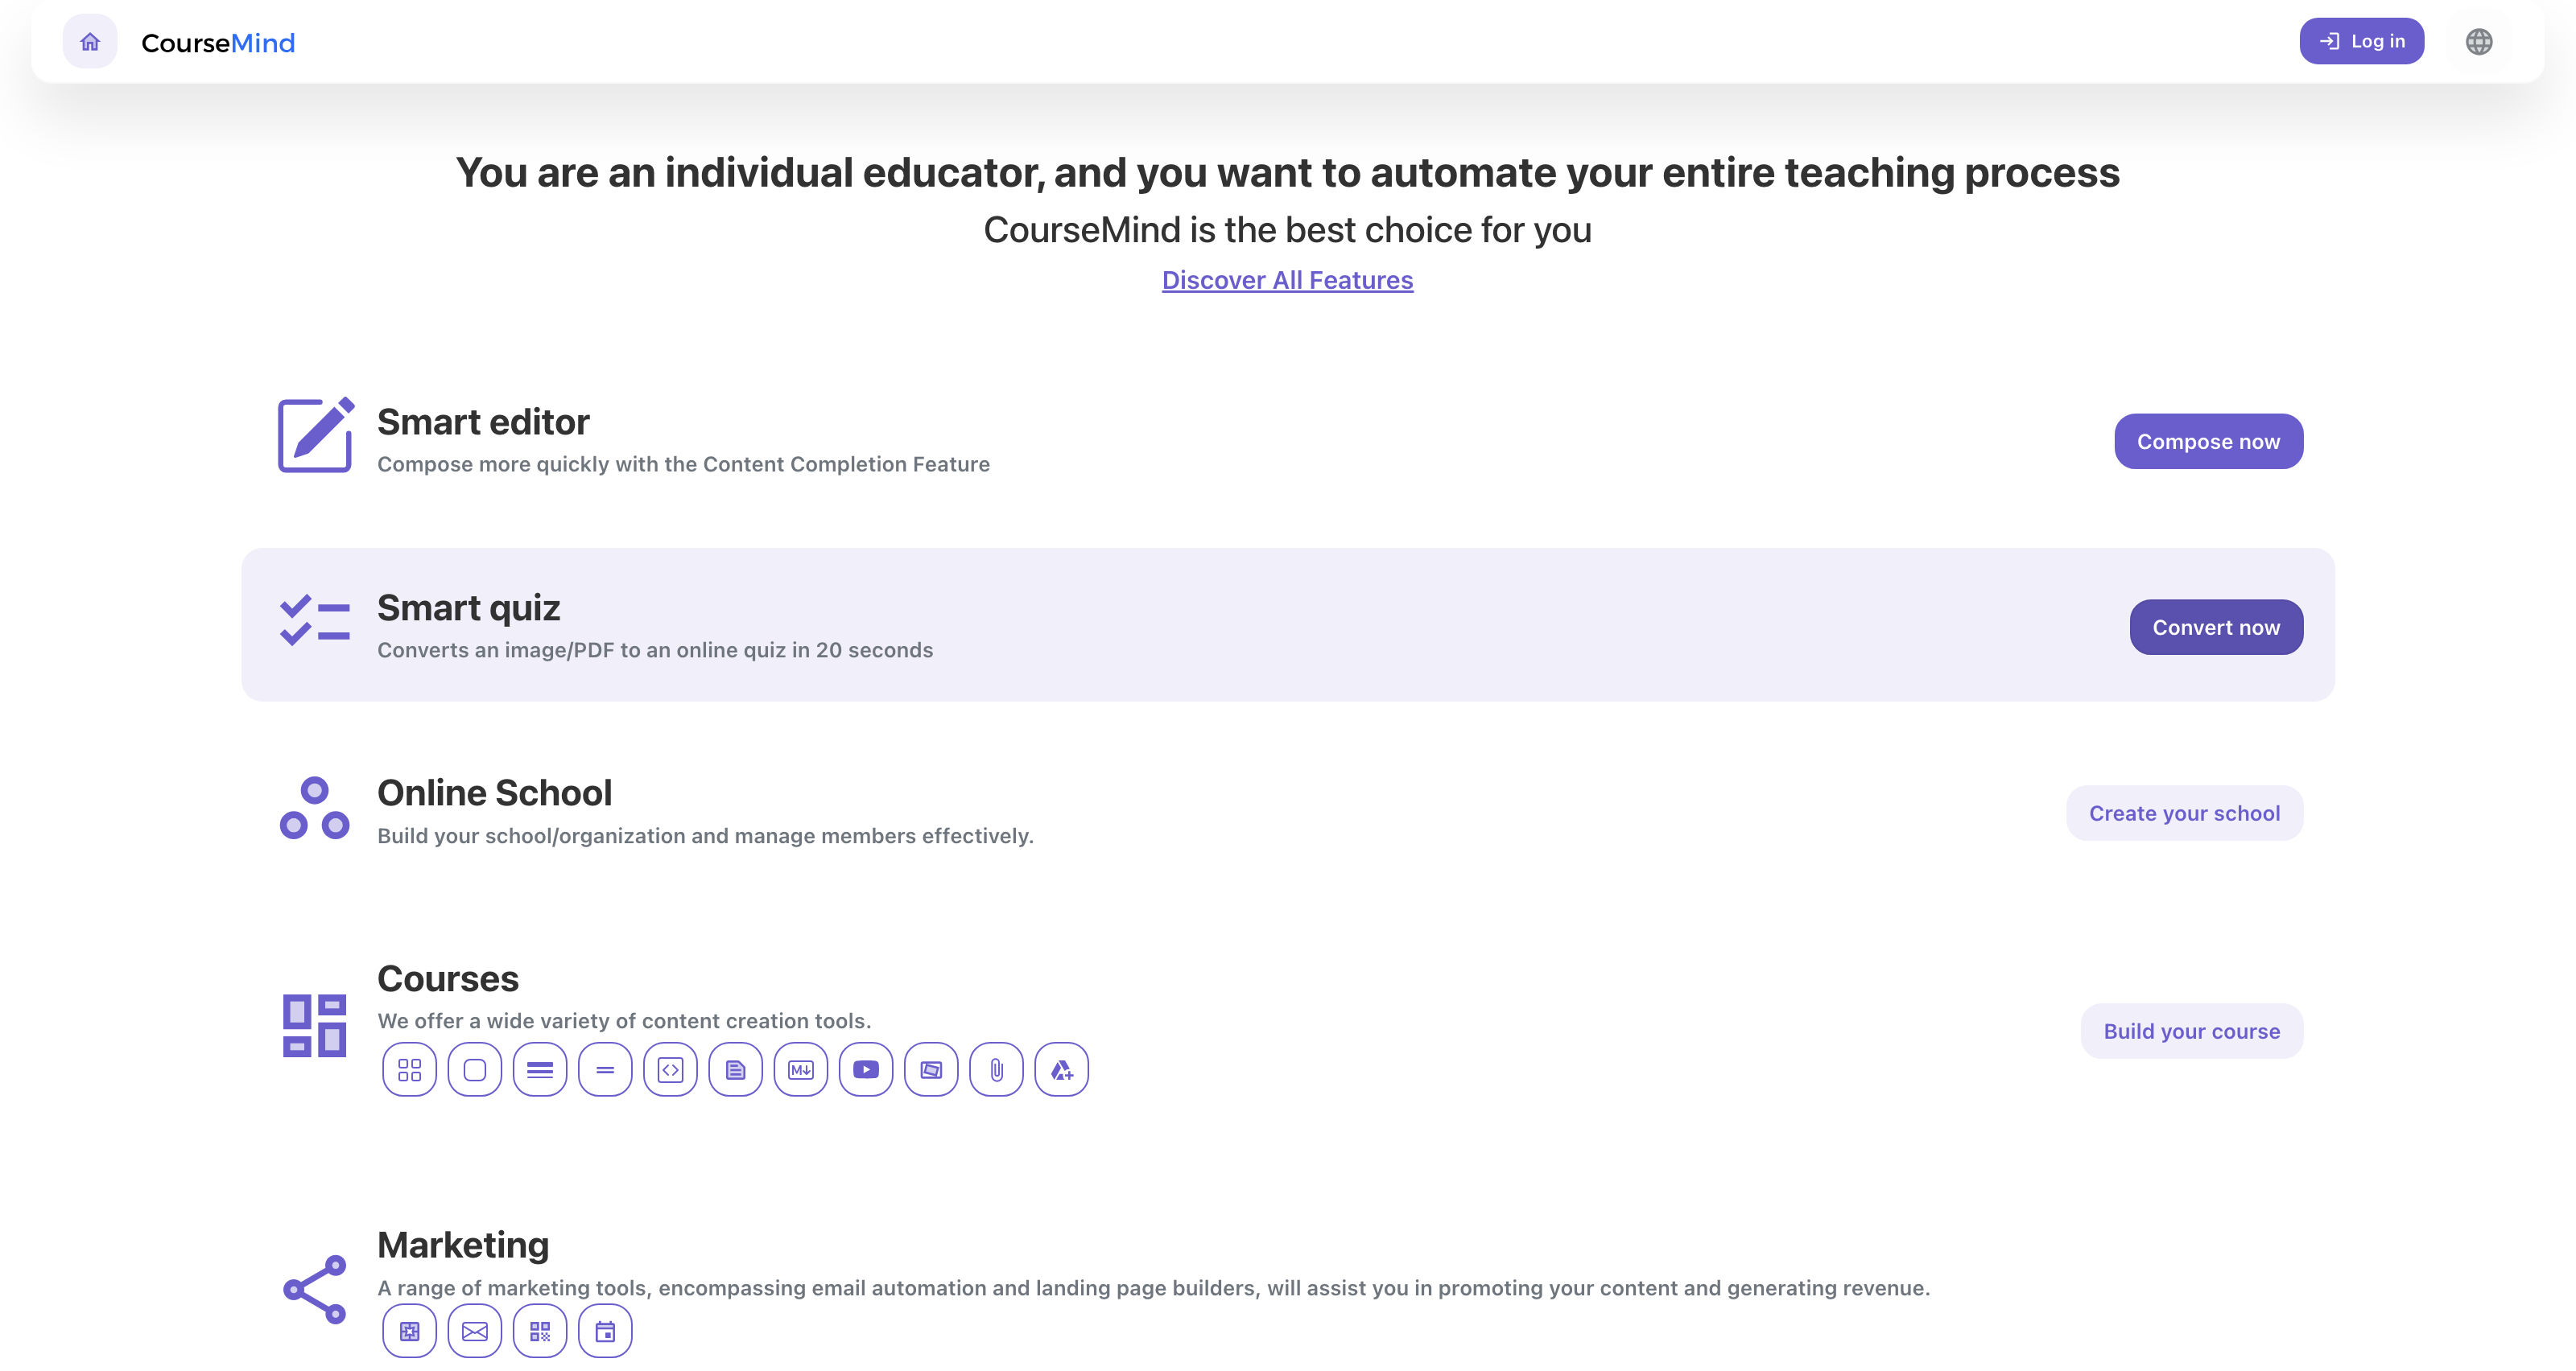Select the image gallery content icon

[931, 1069]
